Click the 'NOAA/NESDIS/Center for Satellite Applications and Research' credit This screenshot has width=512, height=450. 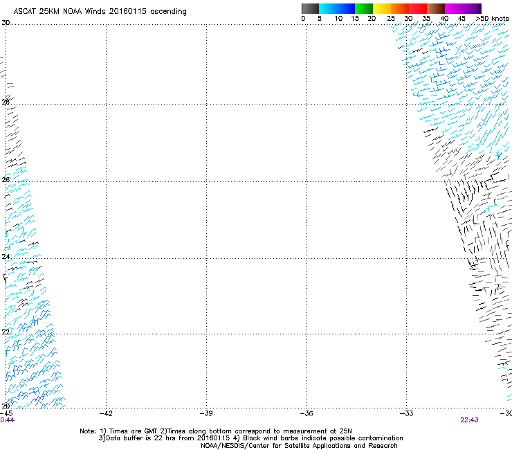pyautogui.click(x=299, y=446)
